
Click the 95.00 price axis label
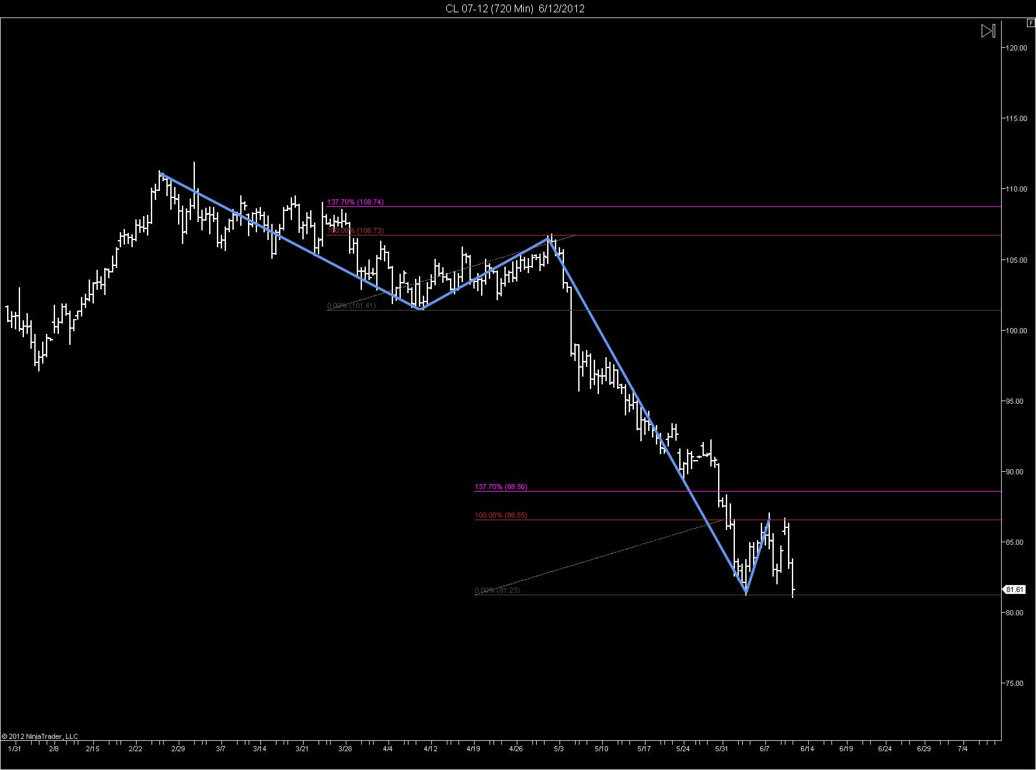tap(1015, 401)
